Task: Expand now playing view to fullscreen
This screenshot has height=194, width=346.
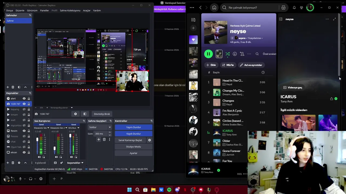Action: pyautogui.click(x=334, y=19)
